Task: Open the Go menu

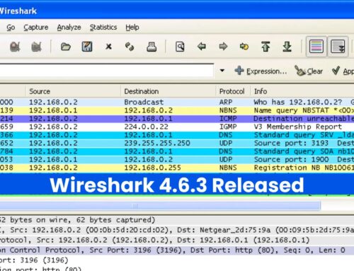Action: 11,28
